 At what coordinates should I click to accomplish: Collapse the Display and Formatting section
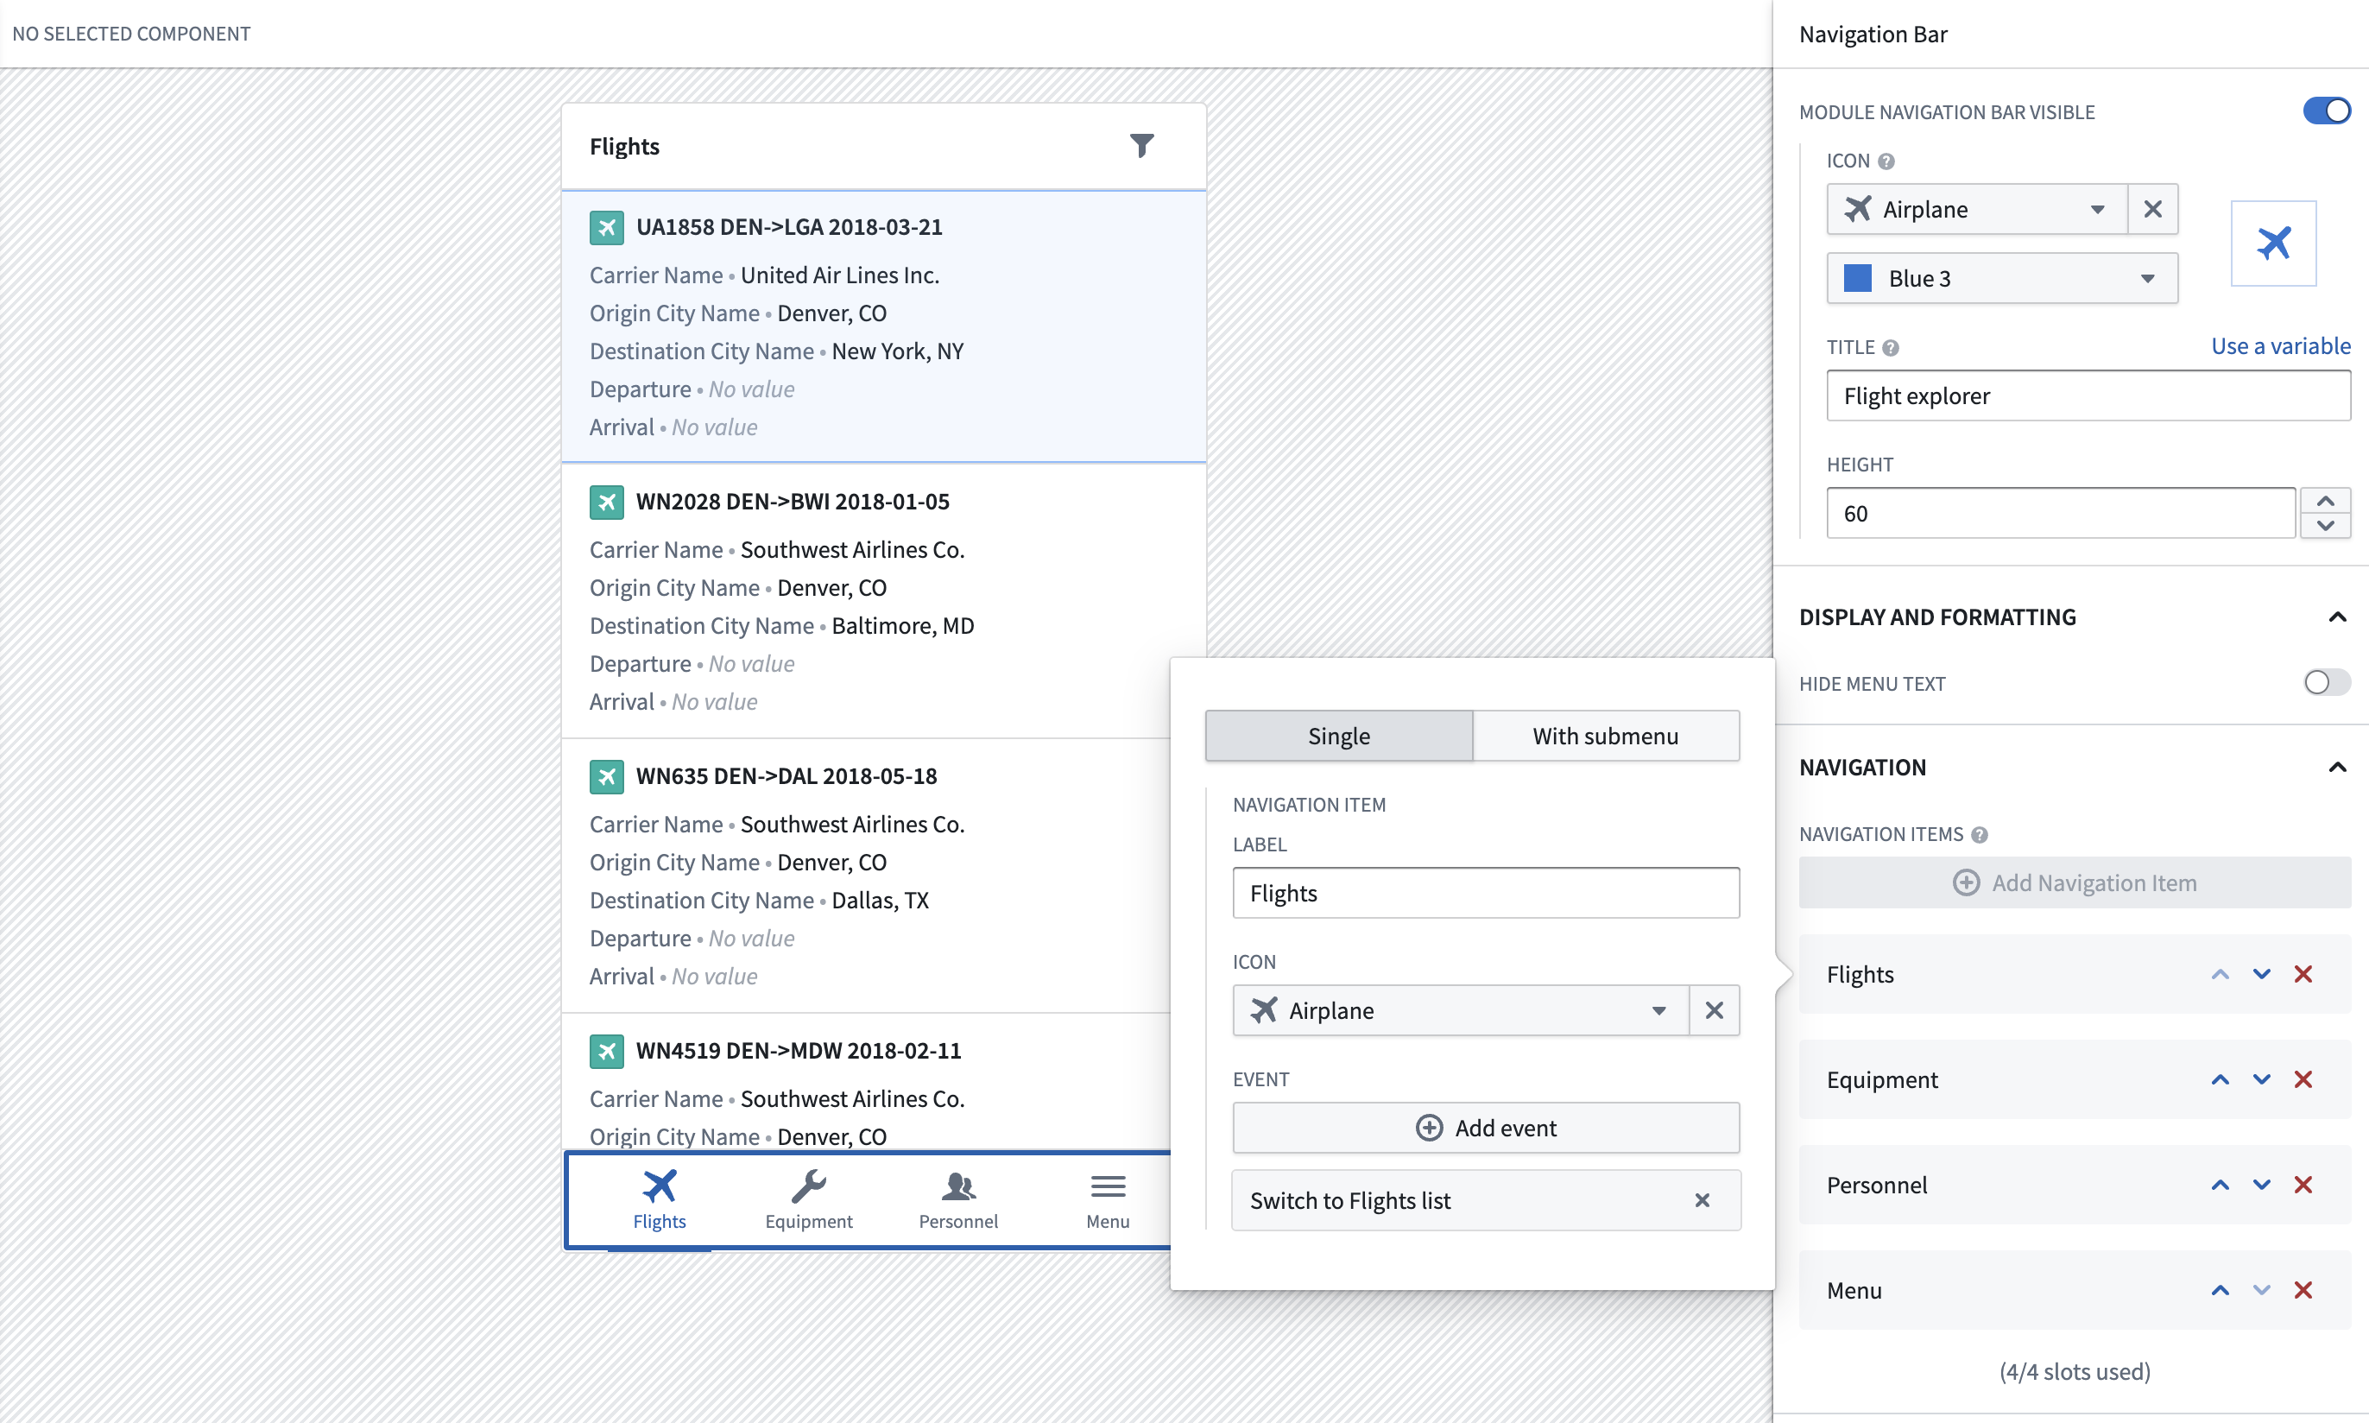tap(2337, 617)
